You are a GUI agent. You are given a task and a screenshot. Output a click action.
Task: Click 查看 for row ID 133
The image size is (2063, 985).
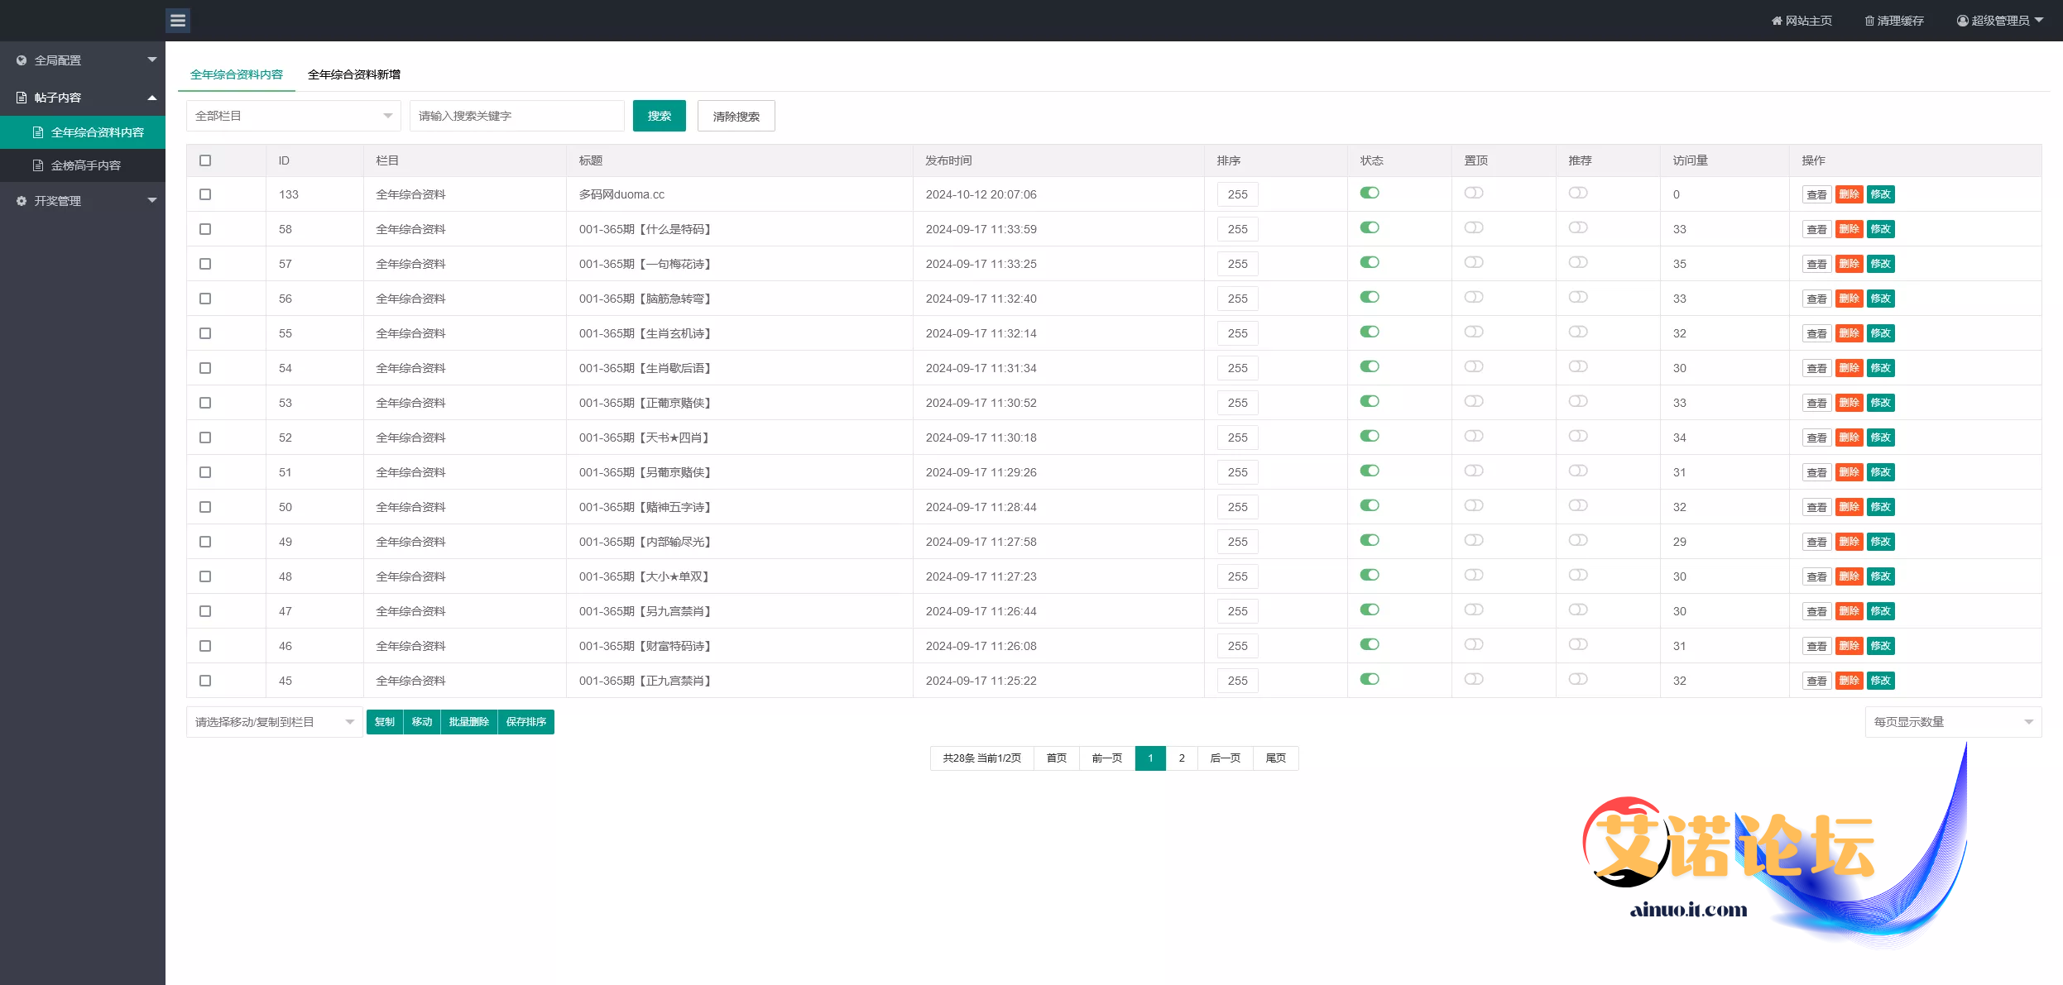point(1817,194)
